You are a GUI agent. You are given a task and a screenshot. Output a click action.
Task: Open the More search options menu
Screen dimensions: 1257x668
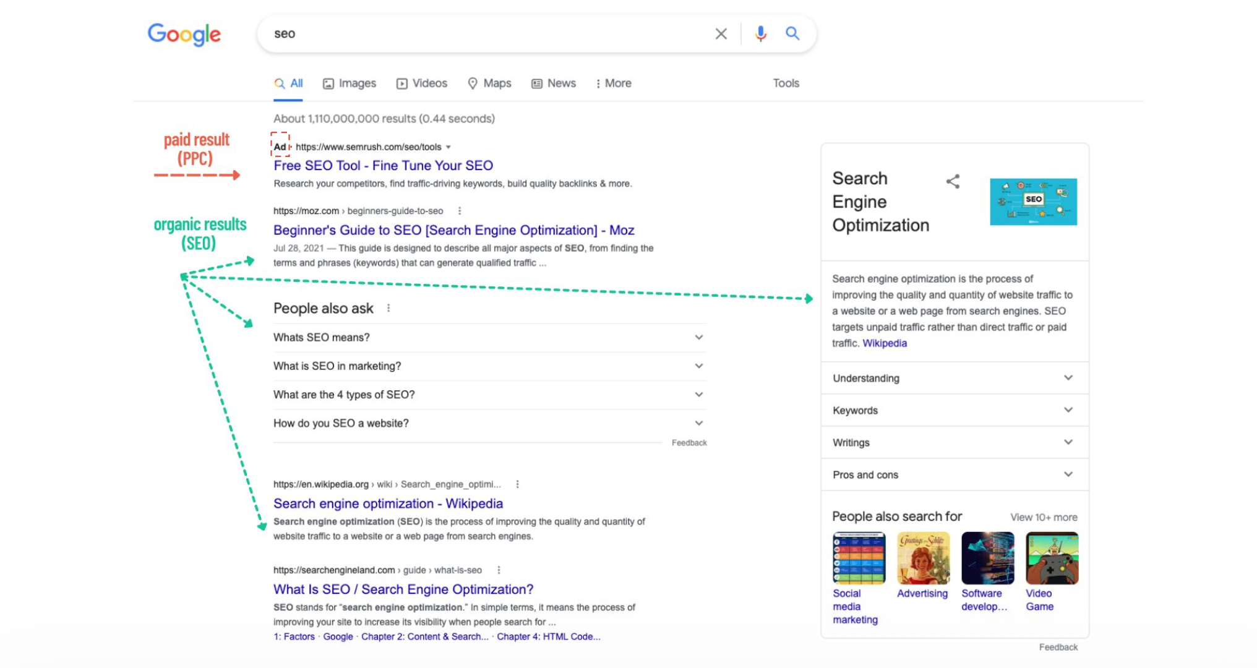(613, 83)
